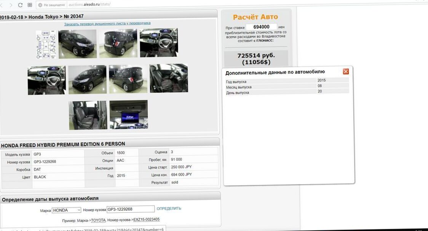Select the popup Месяц выпуска value 08
This screenshot has height=231, width=428.
(x=319, y=86)
